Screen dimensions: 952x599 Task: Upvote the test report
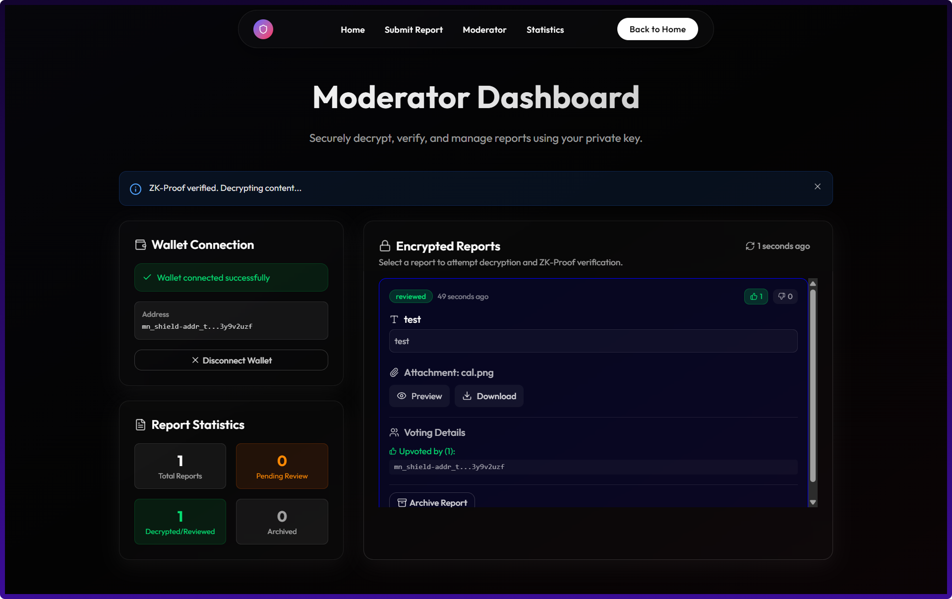click(x=756, y=297)
